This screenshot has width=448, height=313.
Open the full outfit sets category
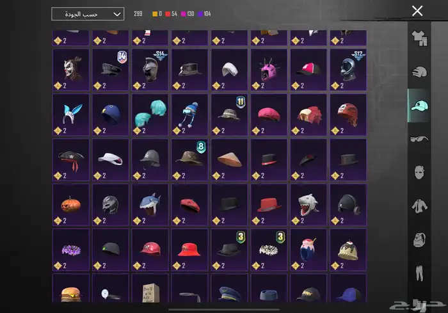(x=420, y=39)
